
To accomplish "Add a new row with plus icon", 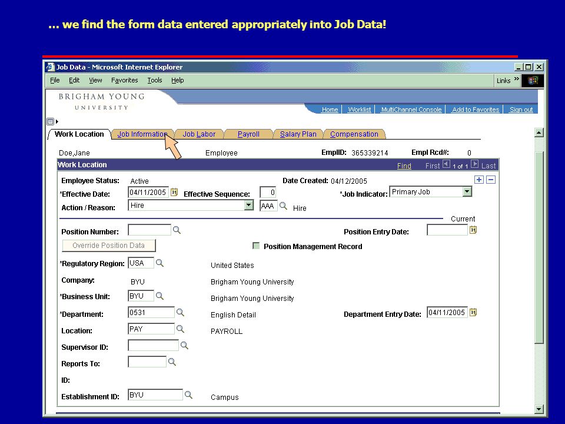I will 479,180.
